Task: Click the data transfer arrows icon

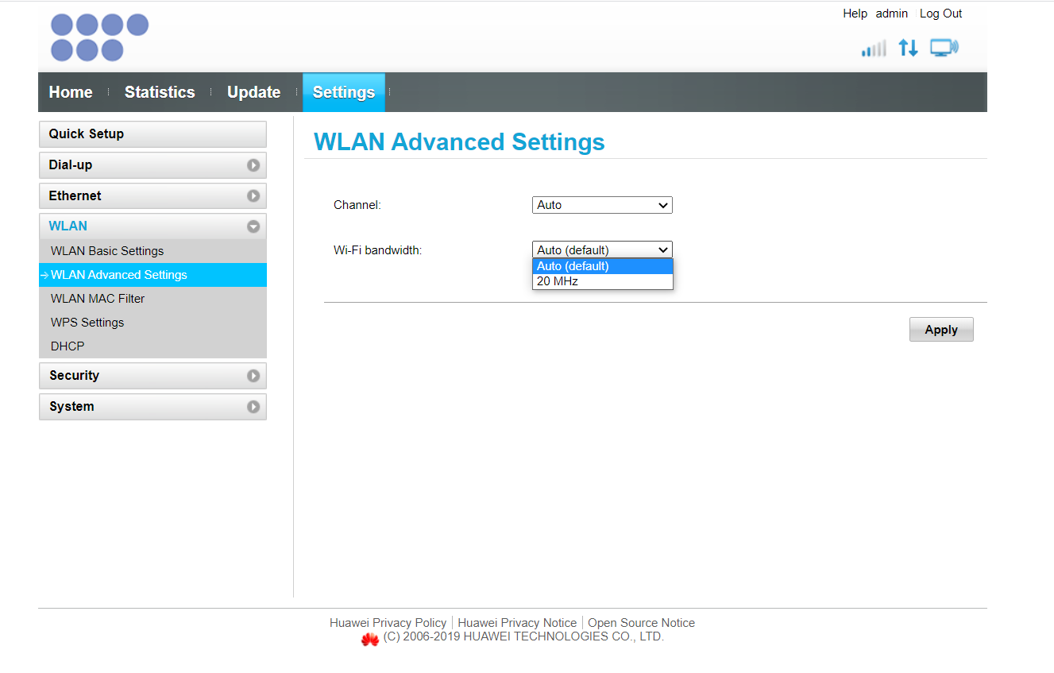Action: coord(908,48)
